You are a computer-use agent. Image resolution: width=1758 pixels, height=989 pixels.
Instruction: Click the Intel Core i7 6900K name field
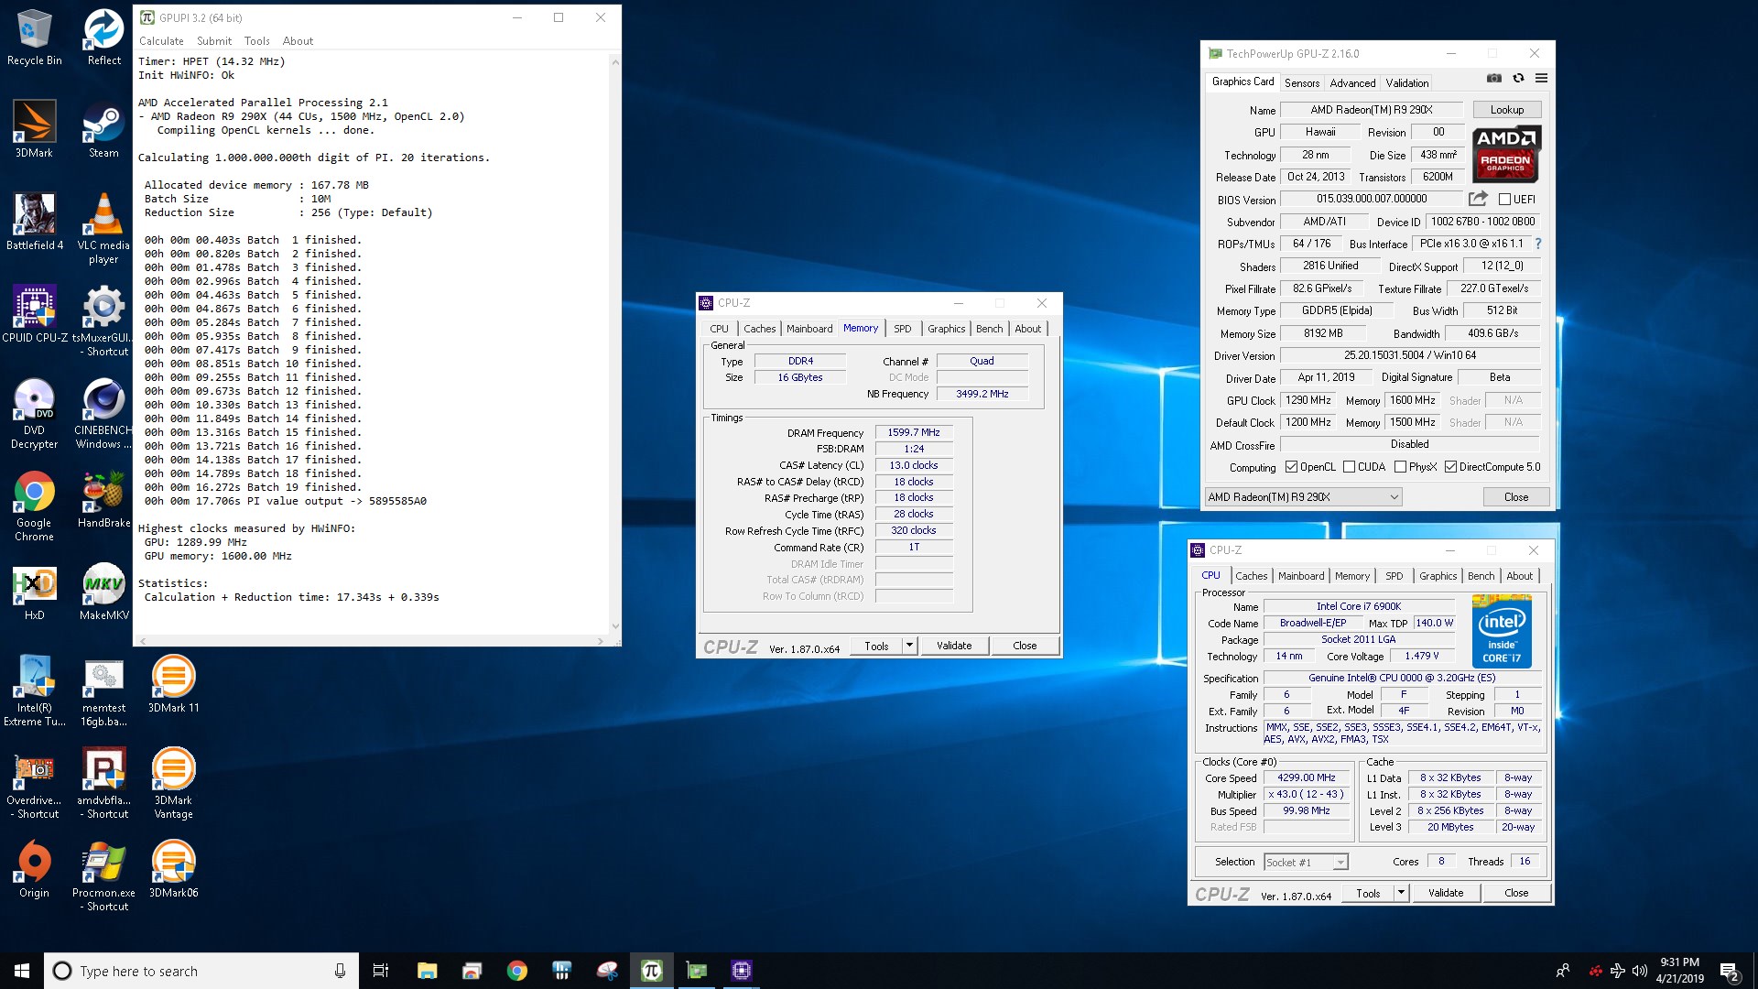[x=1359, y=606]
